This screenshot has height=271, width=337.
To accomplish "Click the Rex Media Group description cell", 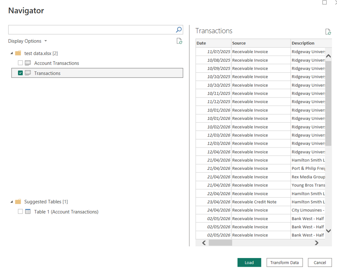I will click(308, 177).
